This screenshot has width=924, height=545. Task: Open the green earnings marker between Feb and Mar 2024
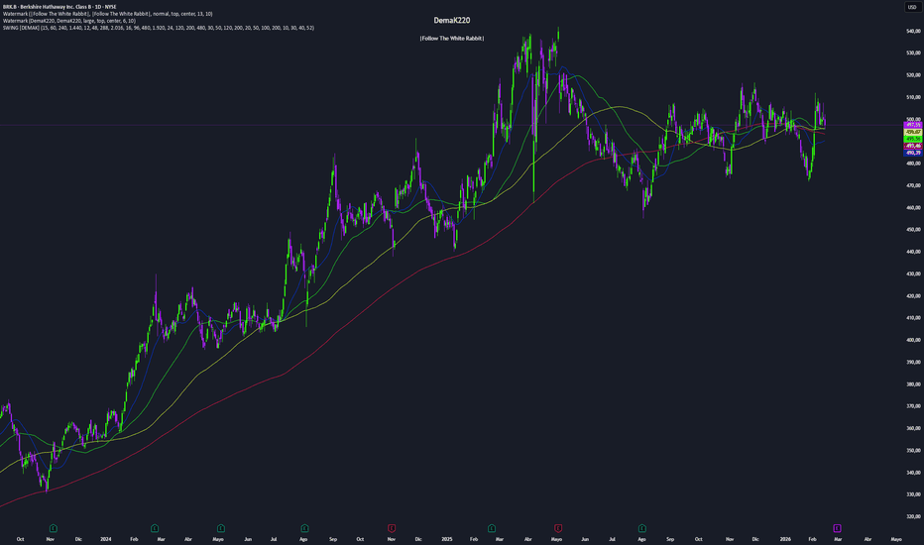pos(155,527)
